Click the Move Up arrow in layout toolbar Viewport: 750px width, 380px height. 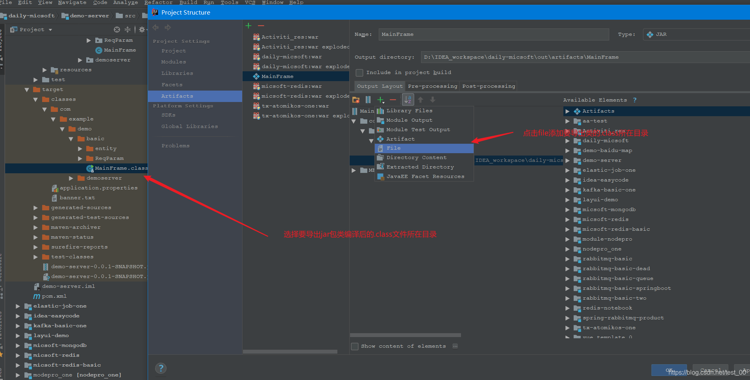coord(420,100)
